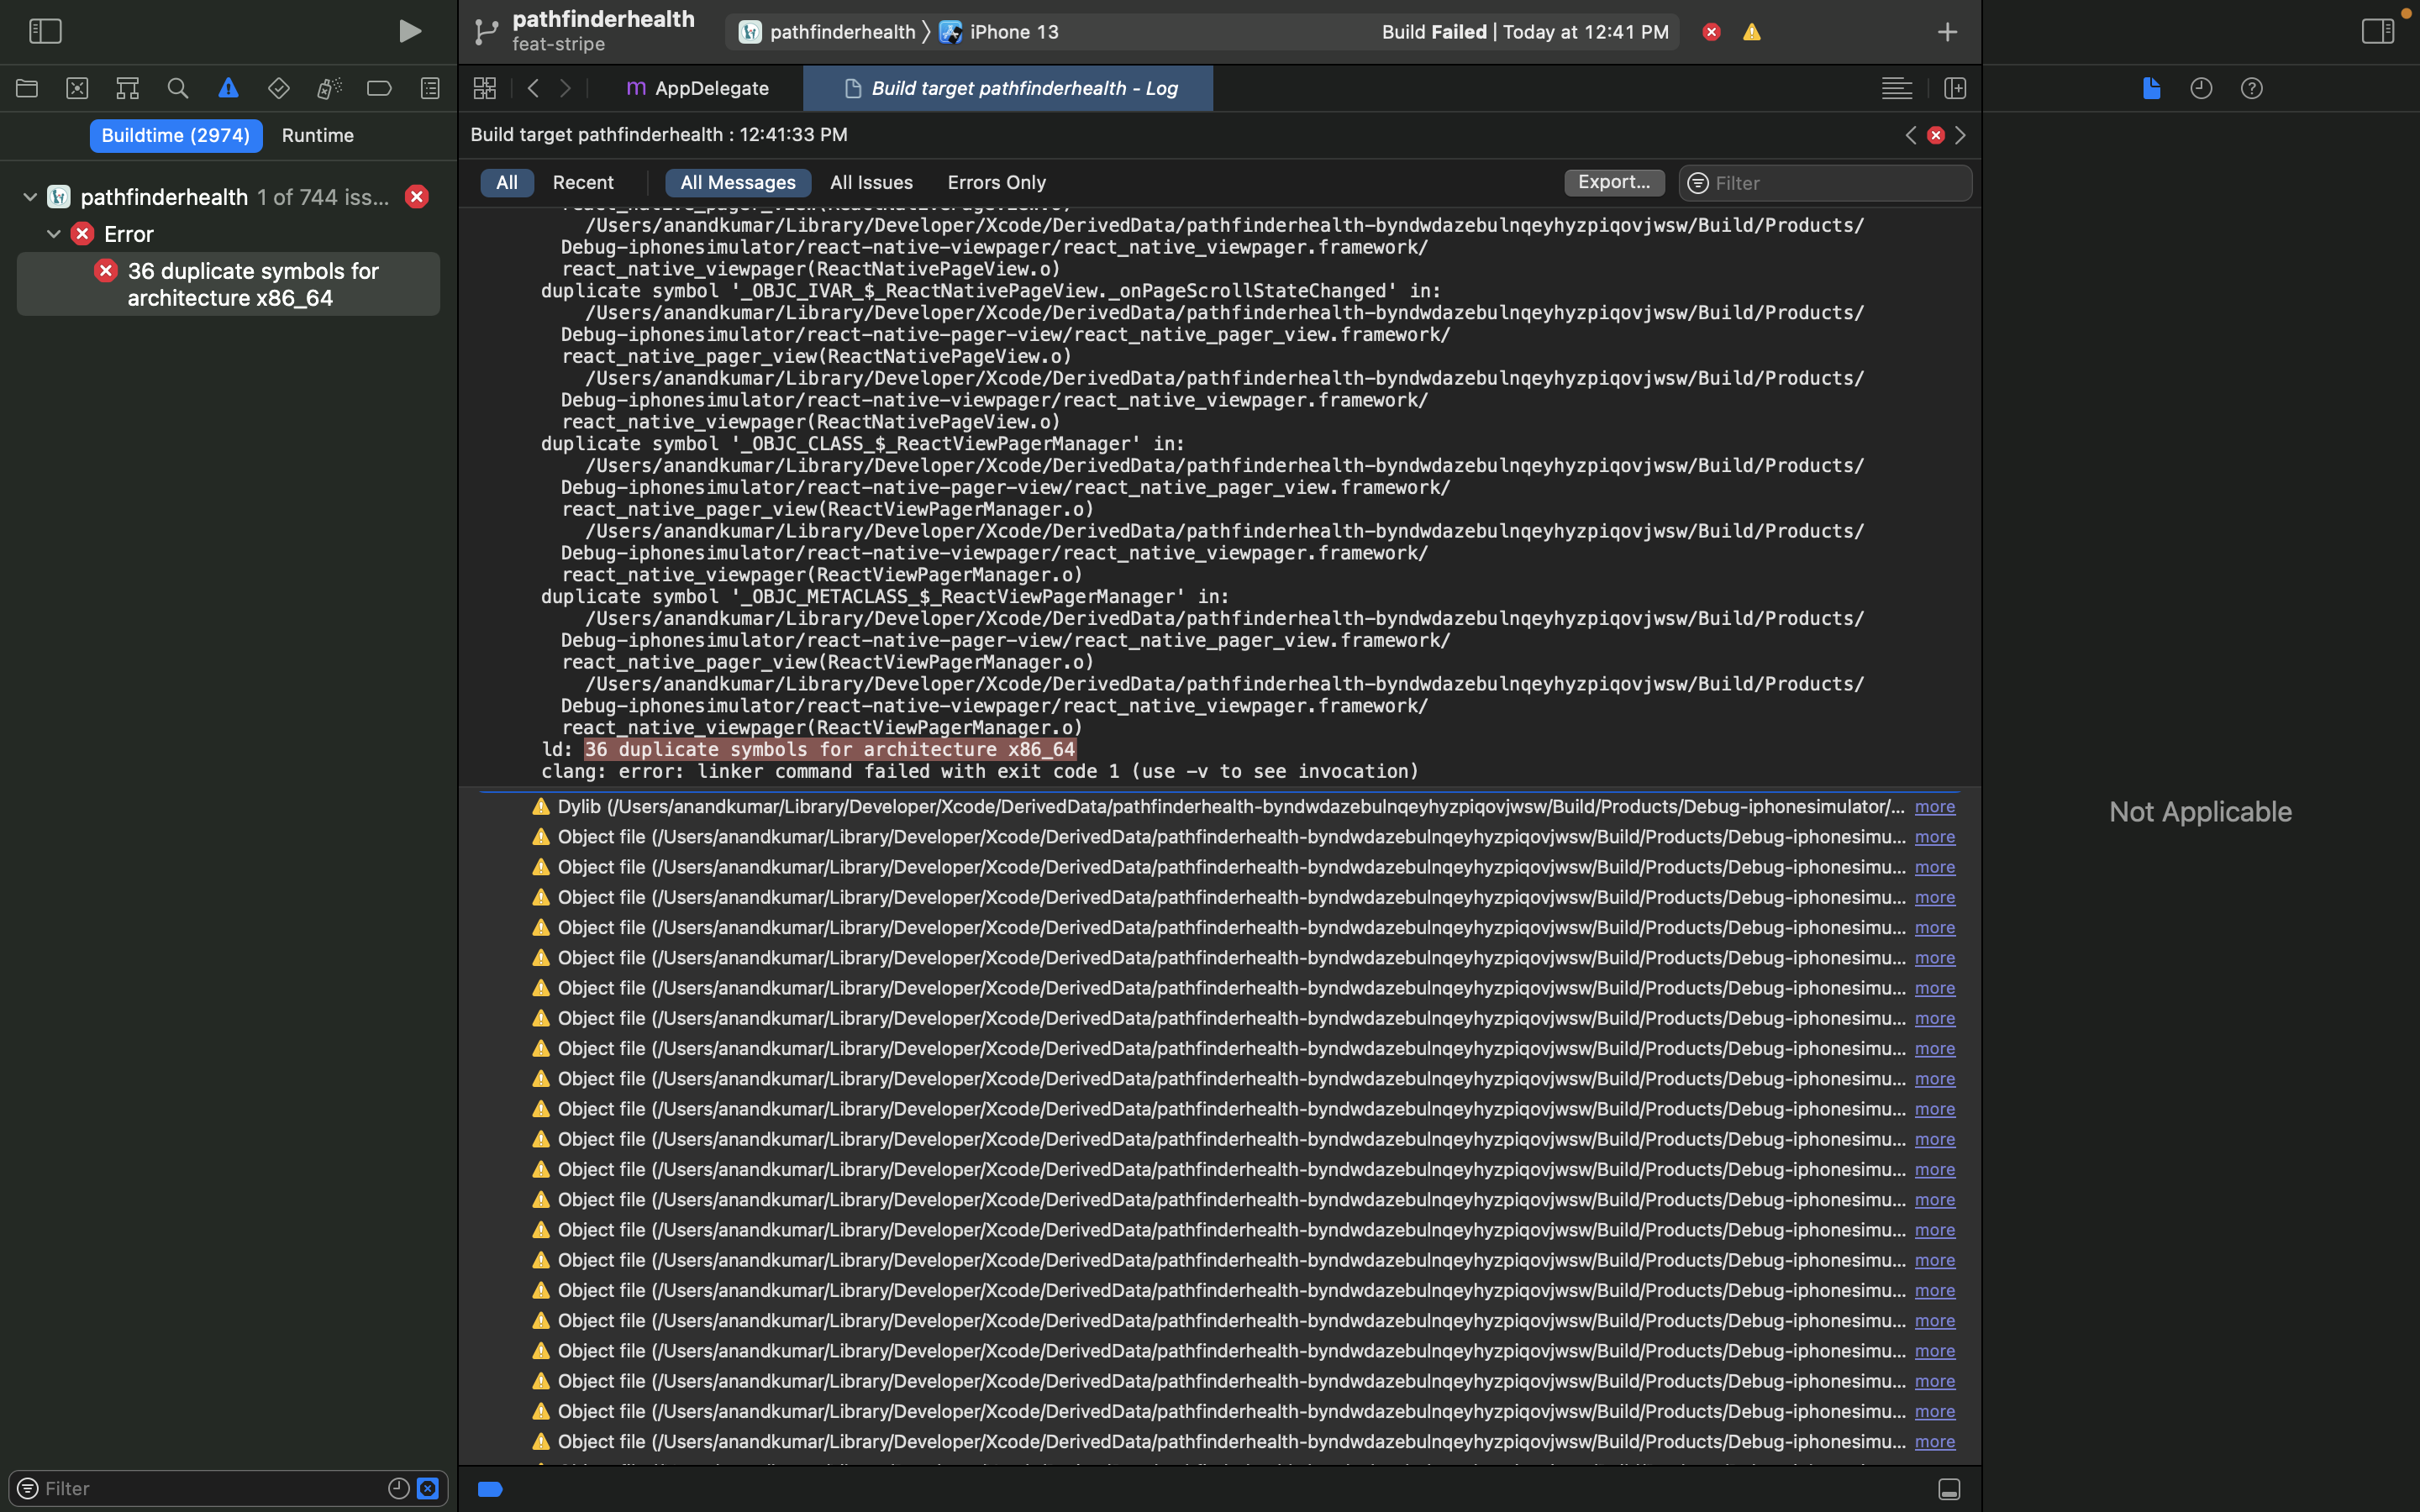The height and width of the screenshot is (1512, 2420).
Task: Click the red error badge in toolbar
Action: (x=1711, y=32)
